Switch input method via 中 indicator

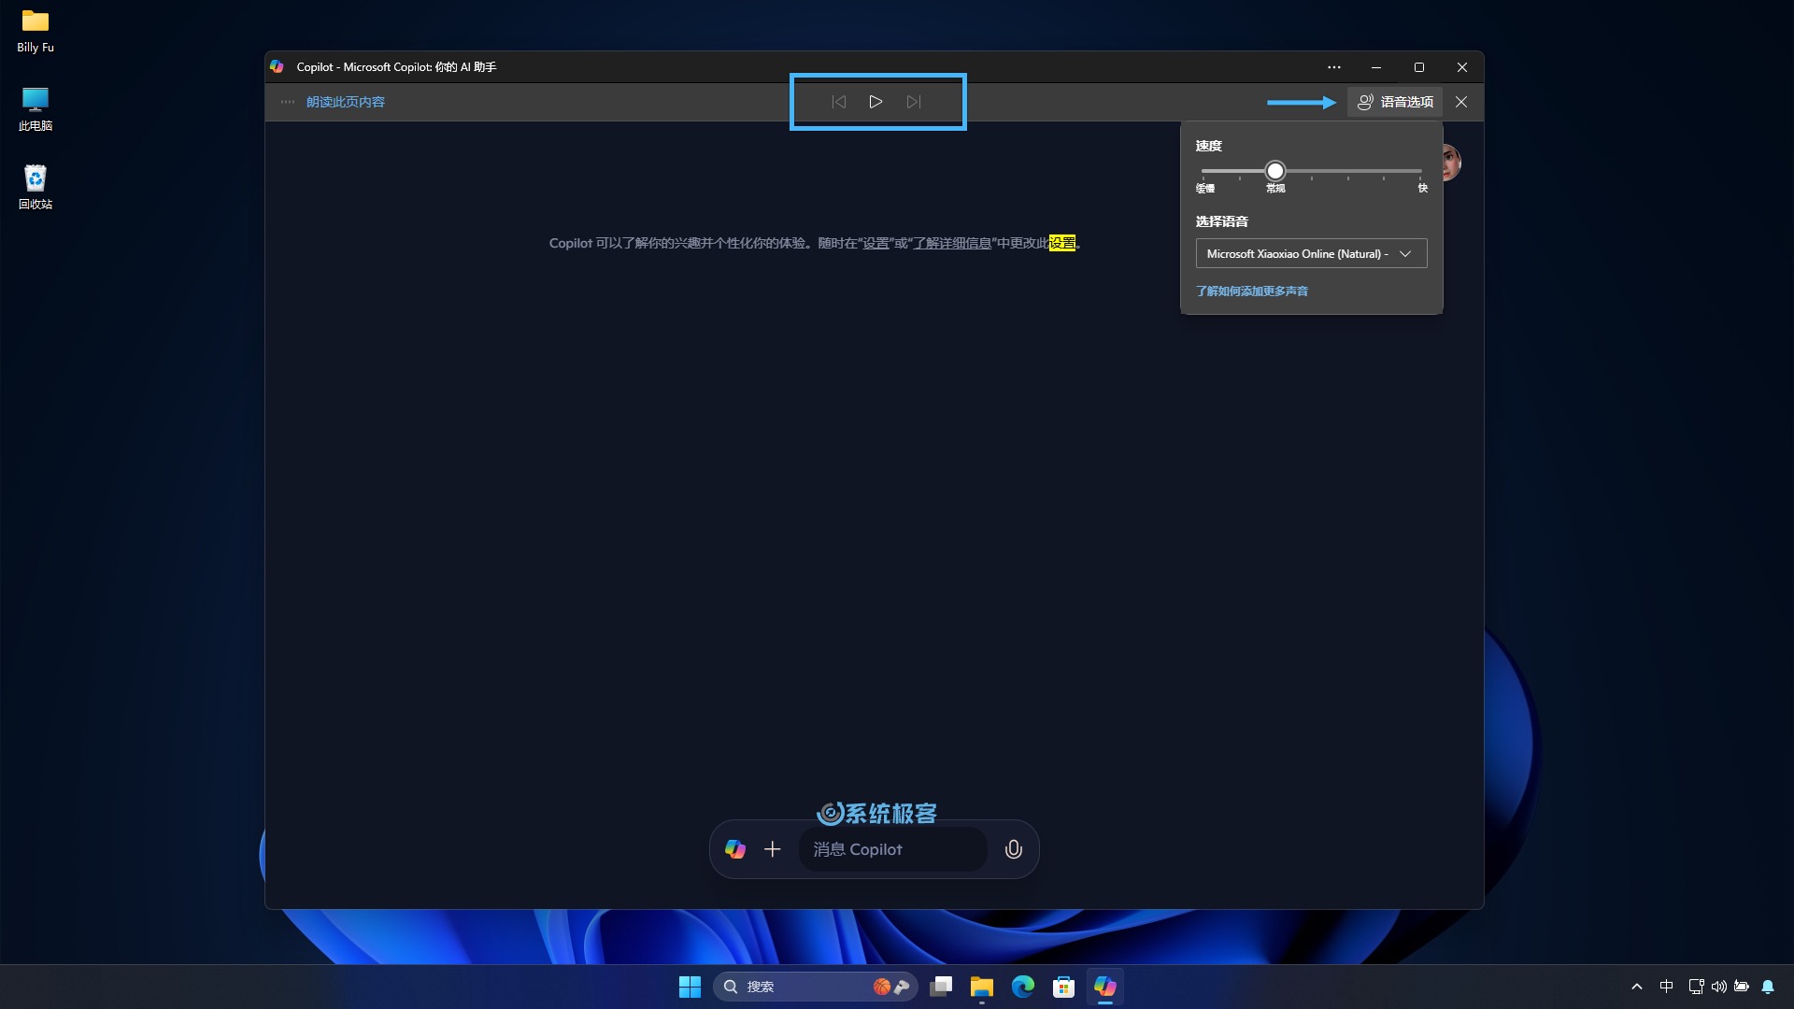coord(1666,987)
